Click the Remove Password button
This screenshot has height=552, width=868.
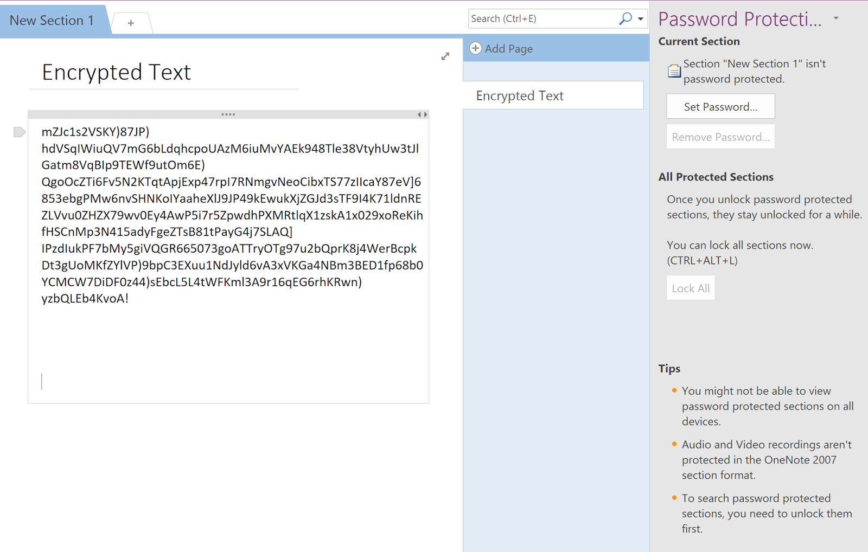(x=720, y=137)
